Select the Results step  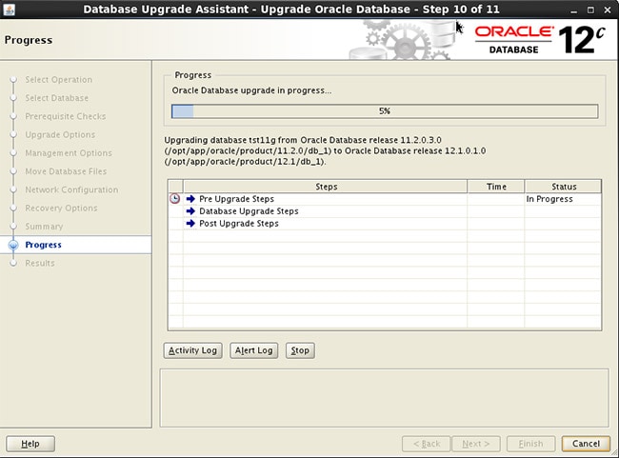pos(40,263)
